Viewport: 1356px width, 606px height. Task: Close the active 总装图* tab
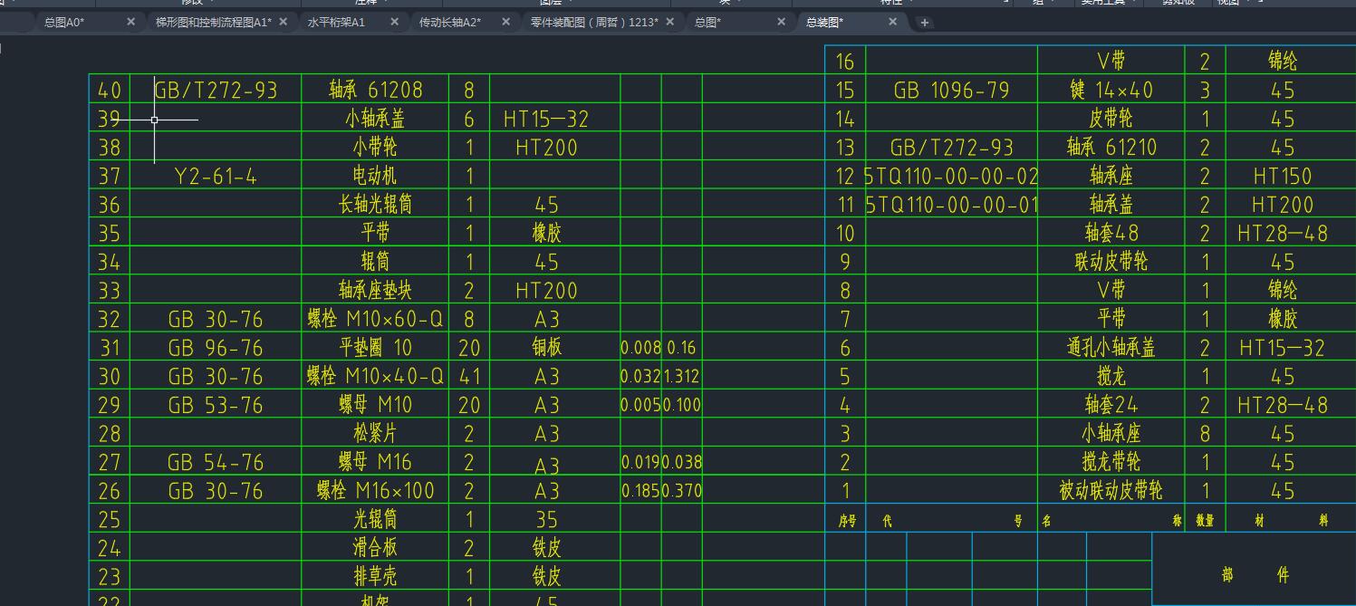click(x=893, y=22)
